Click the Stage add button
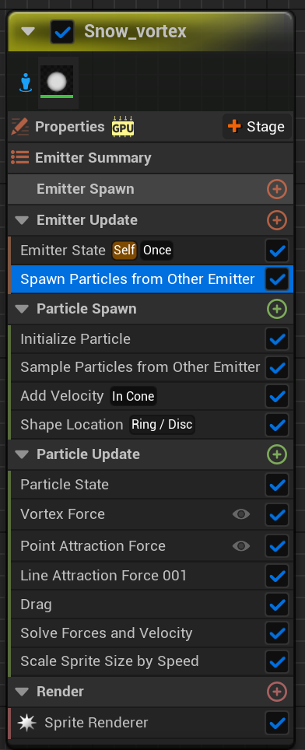The height and width of the screenshot is (750, 305). [257, 127]
